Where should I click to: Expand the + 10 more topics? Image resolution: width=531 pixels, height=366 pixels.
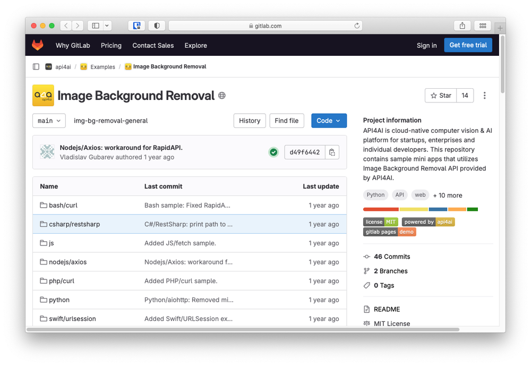pos(448,195)
